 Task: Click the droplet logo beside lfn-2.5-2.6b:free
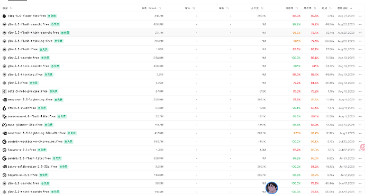[x=4, y=108]
